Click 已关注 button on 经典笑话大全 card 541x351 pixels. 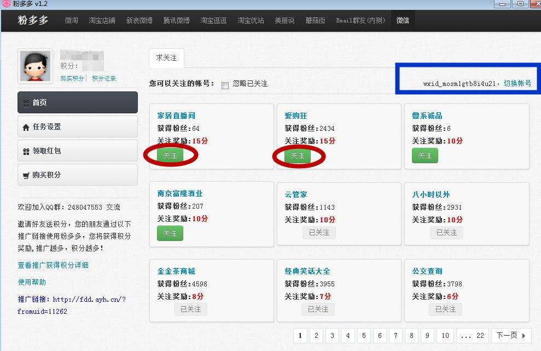(318, 309)
